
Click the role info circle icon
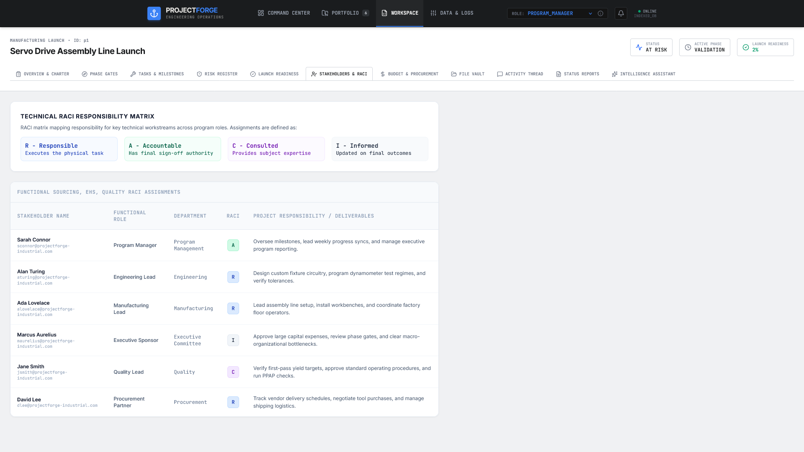point(600,13)
